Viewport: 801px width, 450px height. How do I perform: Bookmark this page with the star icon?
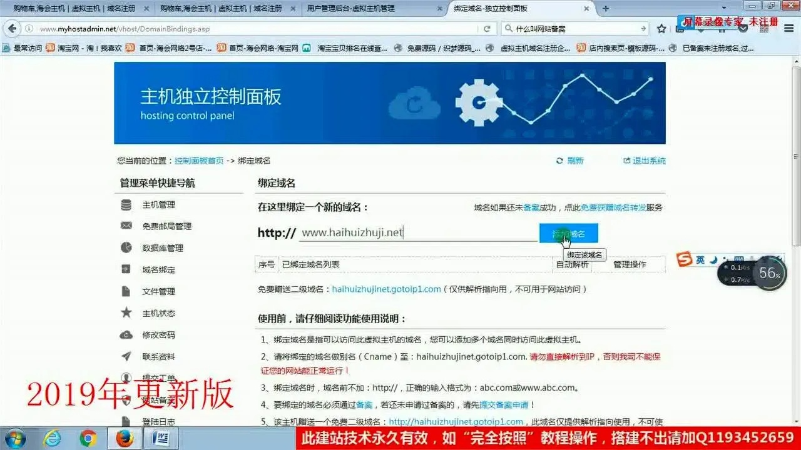coord(661,29)
